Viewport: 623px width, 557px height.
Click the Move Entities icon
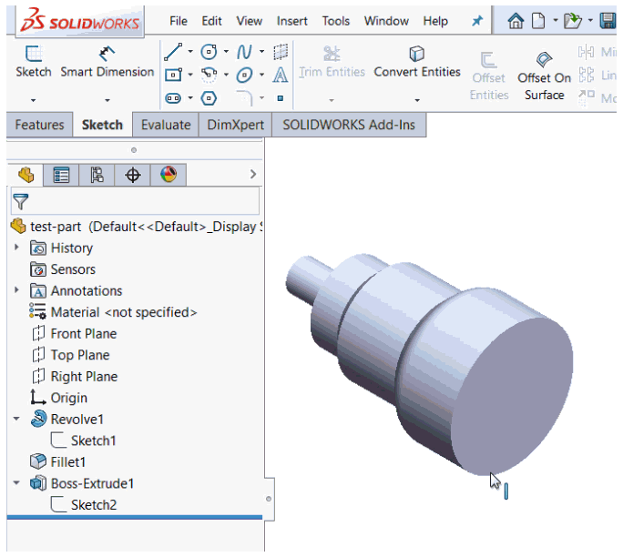pyautogui.click(x=586, y=97)
